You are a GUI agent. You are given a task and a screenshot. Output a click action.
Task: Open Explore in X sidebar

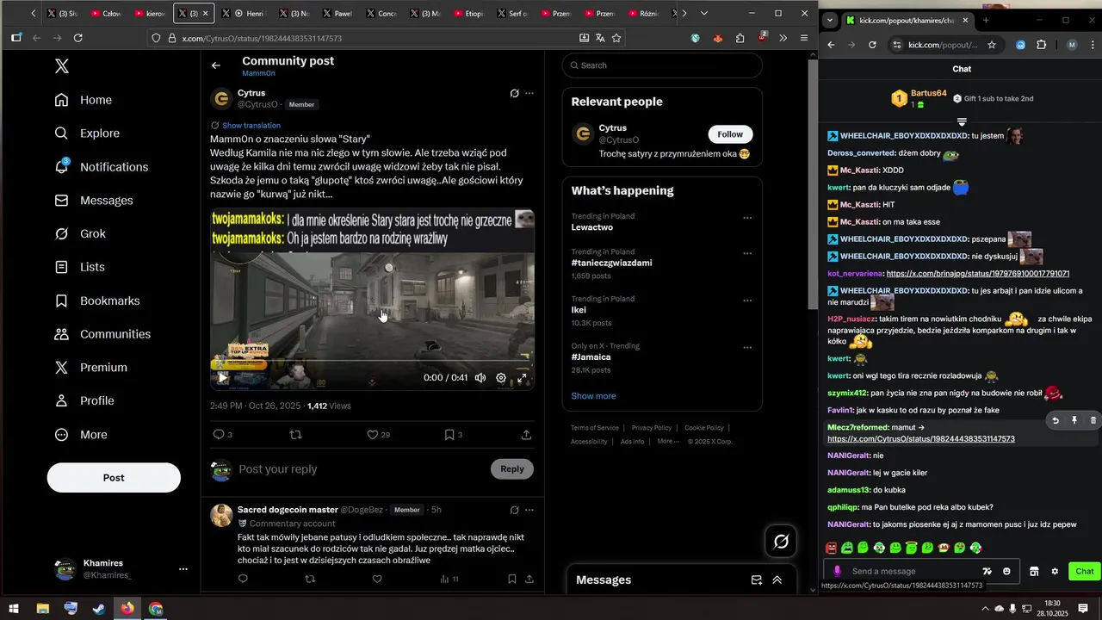(x=87, y=133)
